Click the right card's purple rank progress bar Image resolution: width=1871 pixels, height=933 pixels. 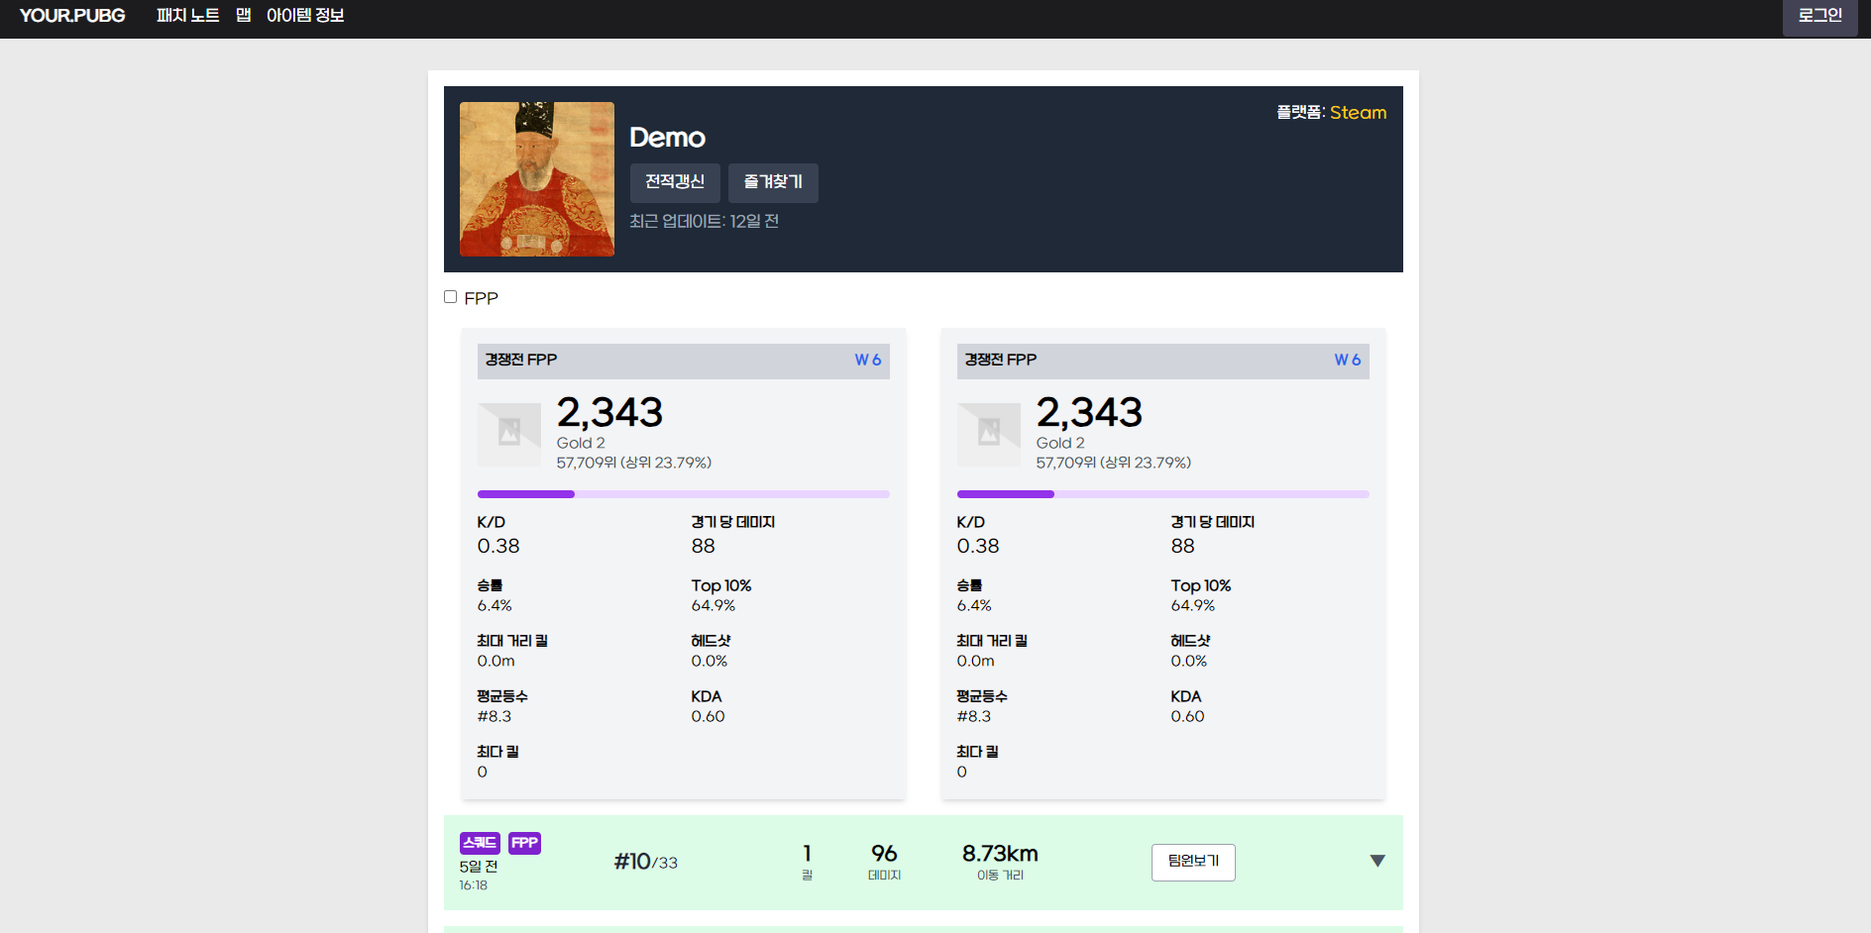(x=1162, y=494)
